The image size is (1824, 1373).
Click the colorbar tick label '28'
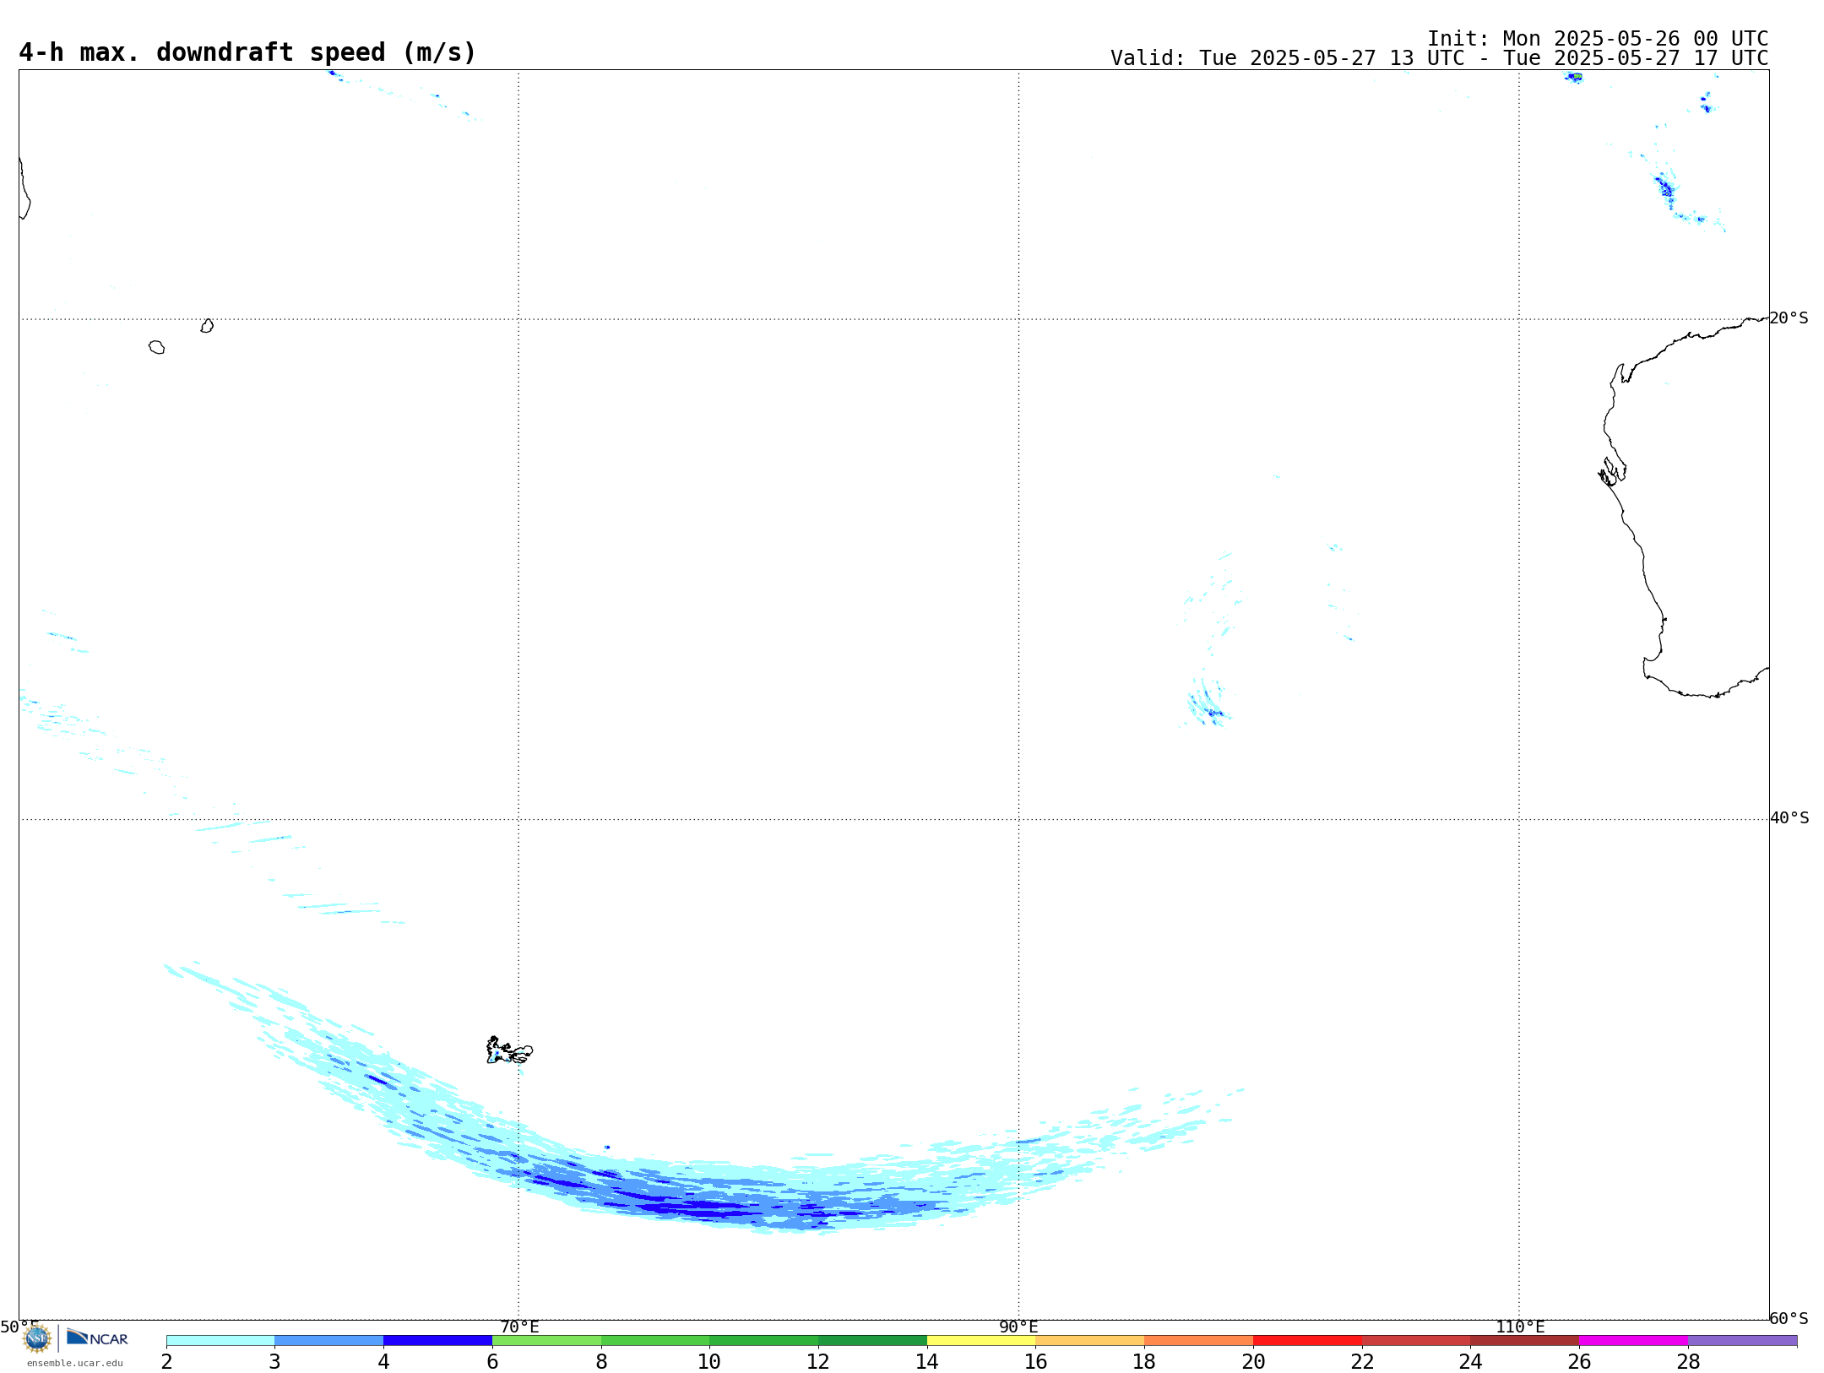click(1688, 1362)
